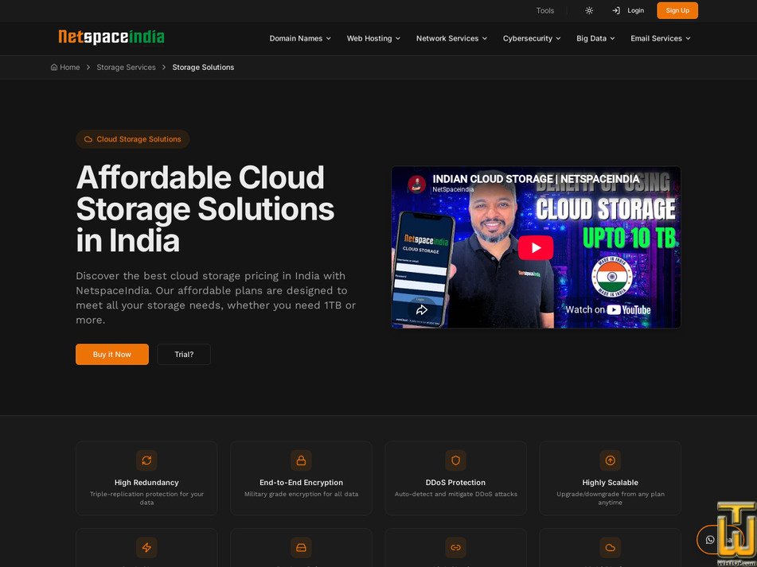757x567 pixels.
Task: Open the Login link
Action: 635,10
